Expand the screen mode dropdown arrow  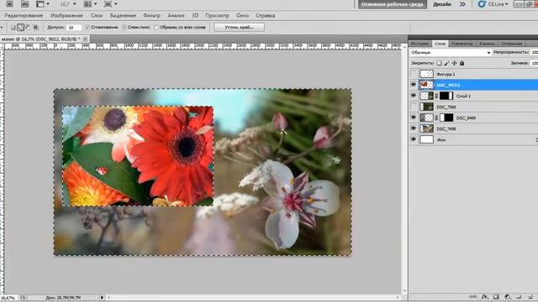(116, 4)
